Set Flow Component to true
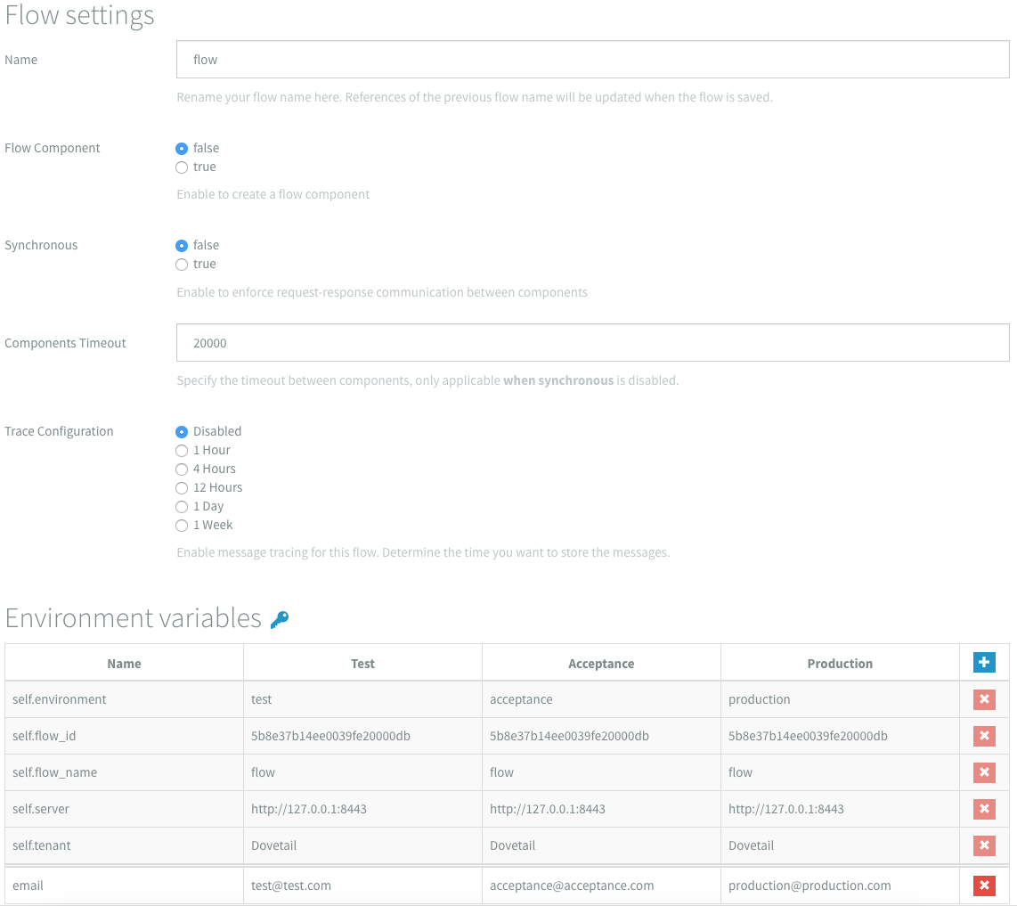Viewport: 1017px width, 906px height. (x=182, y=167)
